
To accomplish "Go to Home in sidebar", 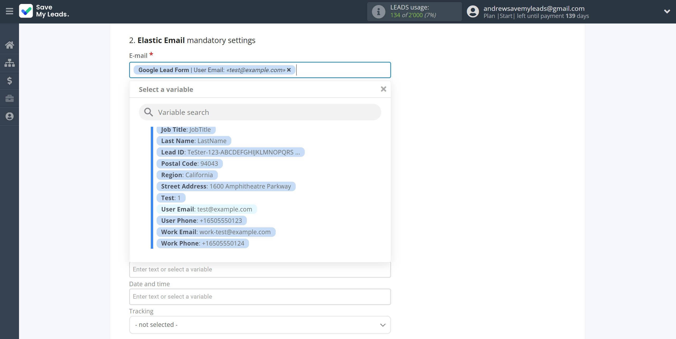I will tap(10, 45).
